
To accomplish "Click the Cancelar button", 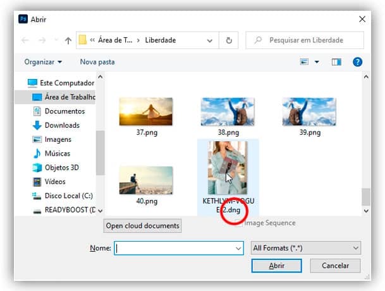I will coord(335,266).
